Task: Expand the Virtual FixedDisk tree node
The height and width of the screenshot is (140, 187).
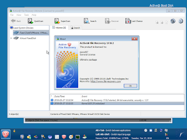Action: 11,38
